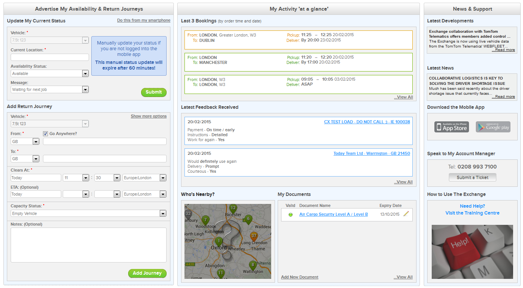Expand the Capacity Status dropdown
Viewport: 523px width, 288px height.
tap(88, 213)
